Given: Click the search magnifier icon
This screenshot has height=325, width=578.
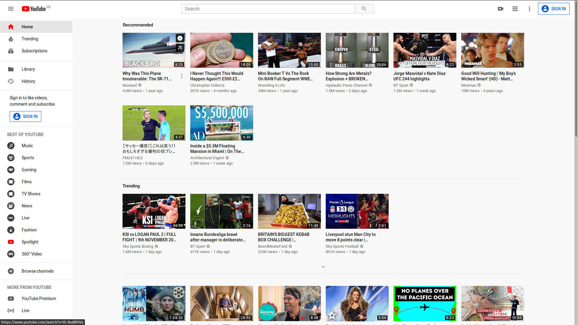Looking at the screenshot, I should pyautogui.click(x=364, y=9).
